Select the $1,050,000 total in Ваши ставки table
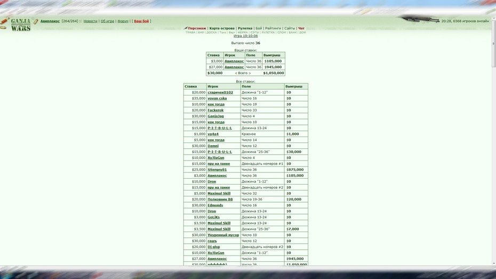This screenshot has width=496, height=279. pyautogui.click(x=274, y=73)
